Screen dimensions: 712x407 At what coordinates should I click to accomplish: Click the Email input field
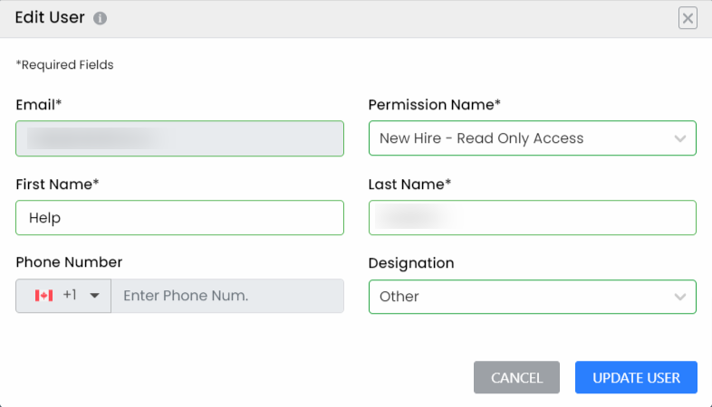(x=180, y=138)
